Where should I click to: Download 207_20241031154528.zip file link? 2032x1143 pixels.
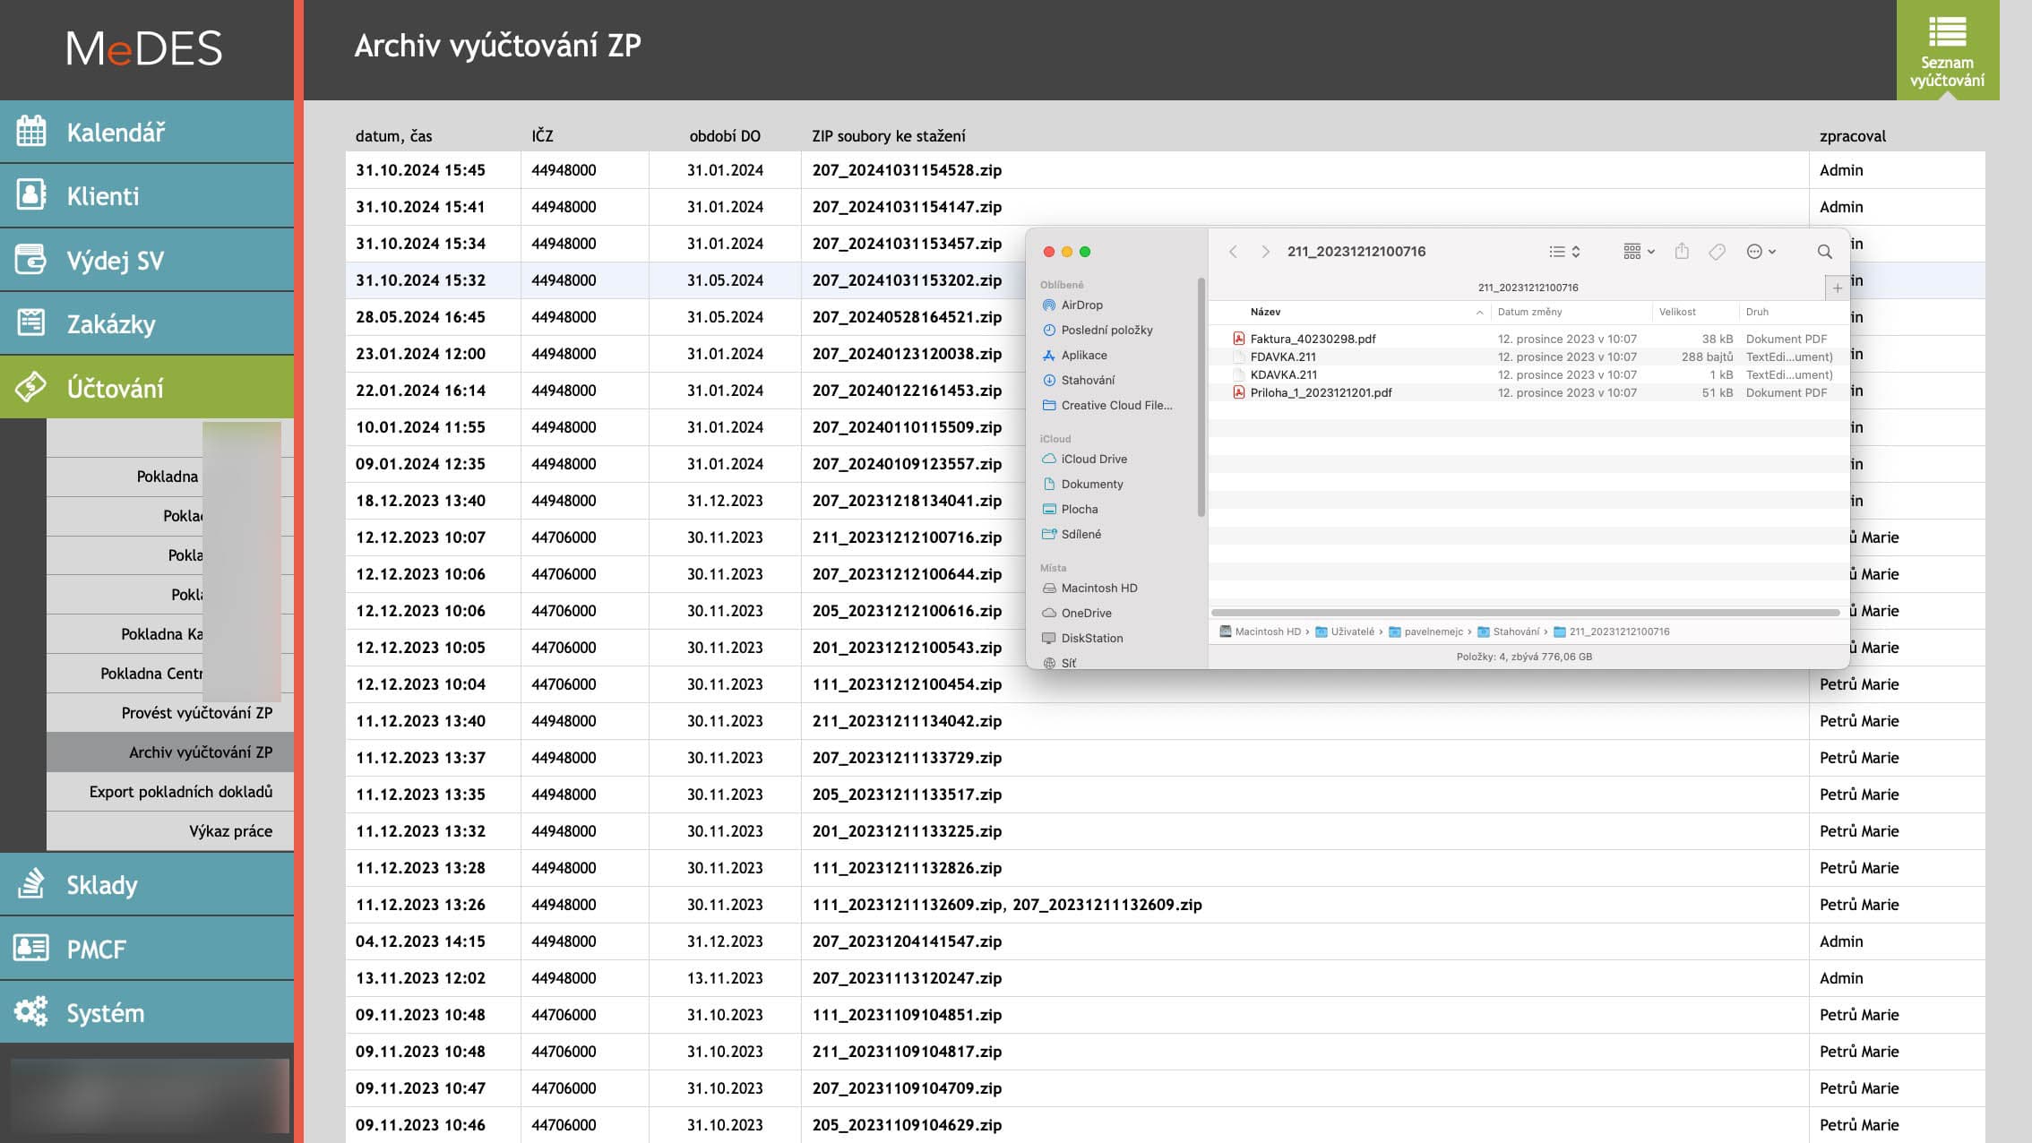click(907, 170)
